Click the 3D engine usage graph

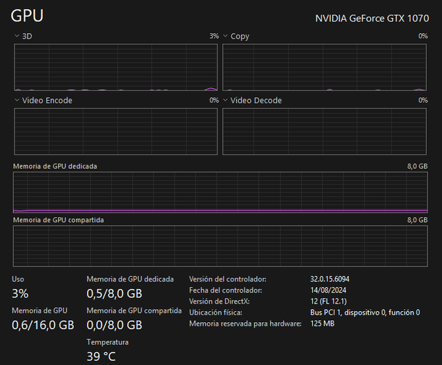(x=115, y=68)
